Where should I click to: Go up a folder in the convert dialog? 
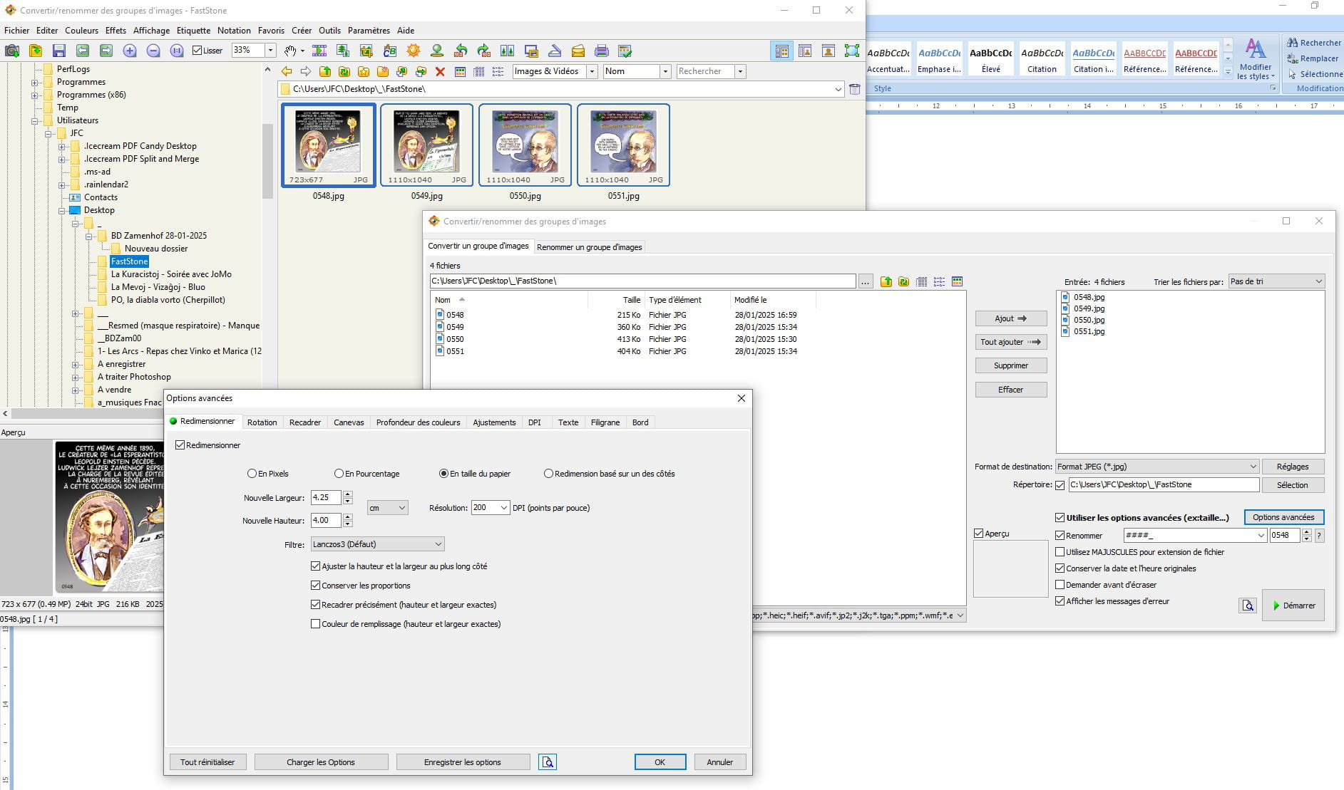(886, 281)
